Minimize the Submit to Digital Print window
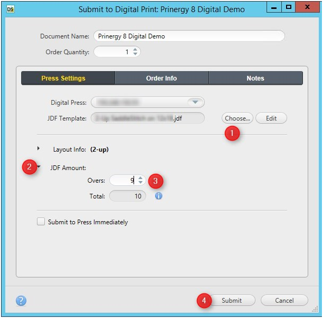This screenshot has width=323, height=318. pyautogui.click(x=274, y=7)
